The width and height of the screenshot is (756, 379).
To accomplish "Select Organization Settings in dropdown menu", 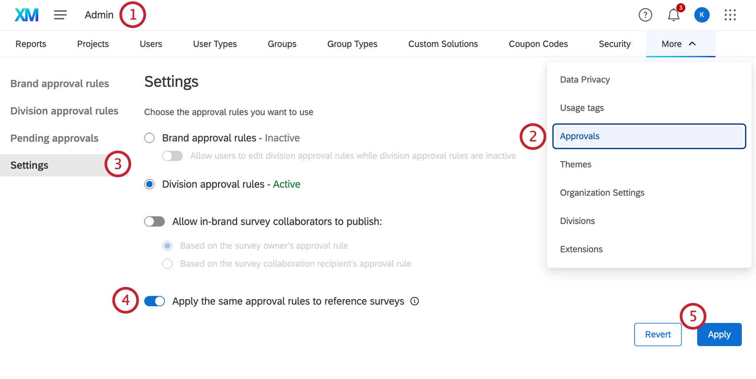I will [x=602, y=193].
